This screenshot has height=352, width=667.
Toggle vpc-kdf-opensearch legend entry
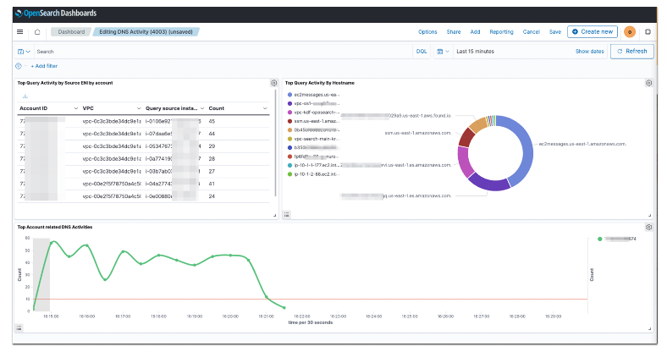click(313, 113)
